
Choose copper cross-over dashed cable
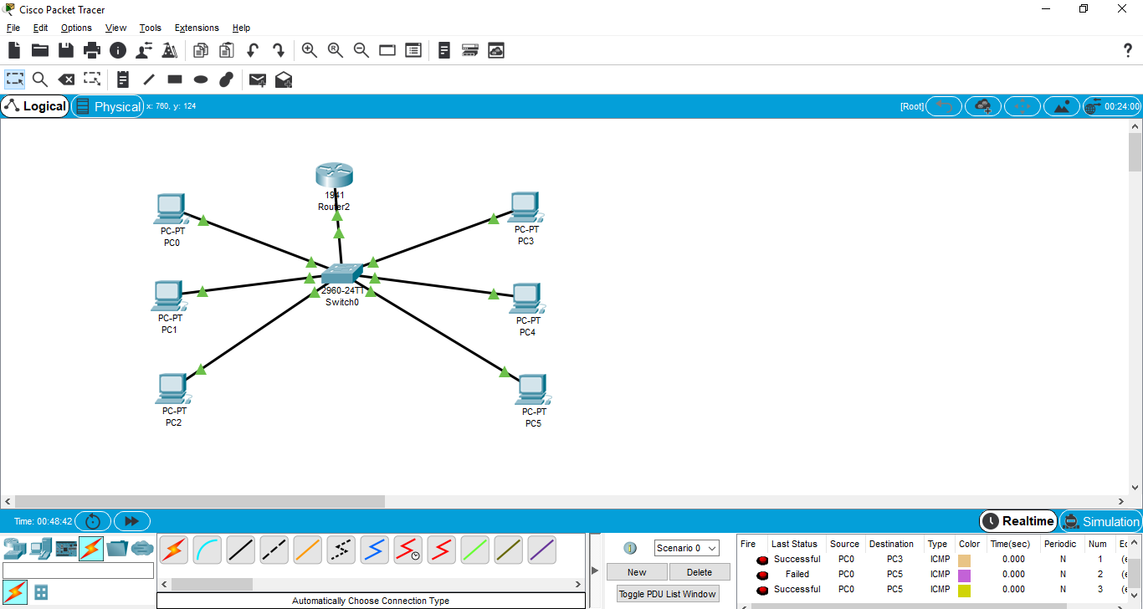click(x=274, y=550)
